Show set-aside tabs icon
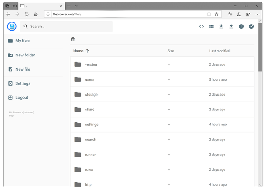 [x=7, y=6]
